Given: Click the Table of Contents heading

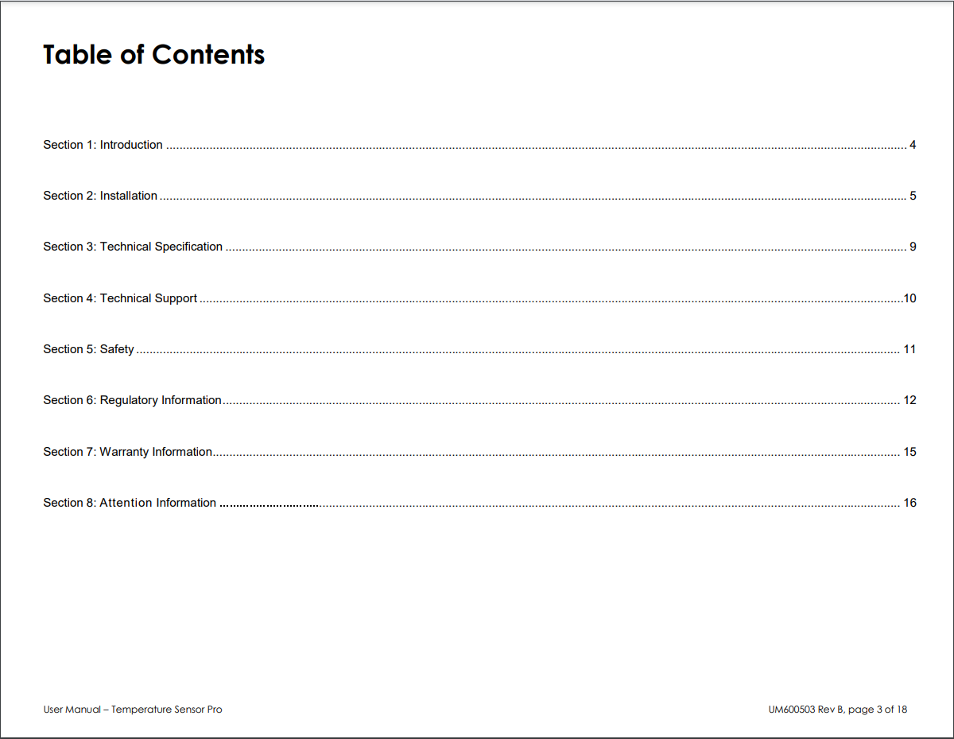Looking at the screenshot, I should (x=154, y=54).
